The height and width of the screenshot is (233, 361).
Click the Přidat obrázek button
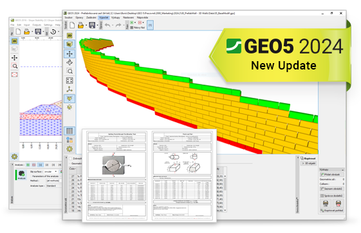click(332, 174)
